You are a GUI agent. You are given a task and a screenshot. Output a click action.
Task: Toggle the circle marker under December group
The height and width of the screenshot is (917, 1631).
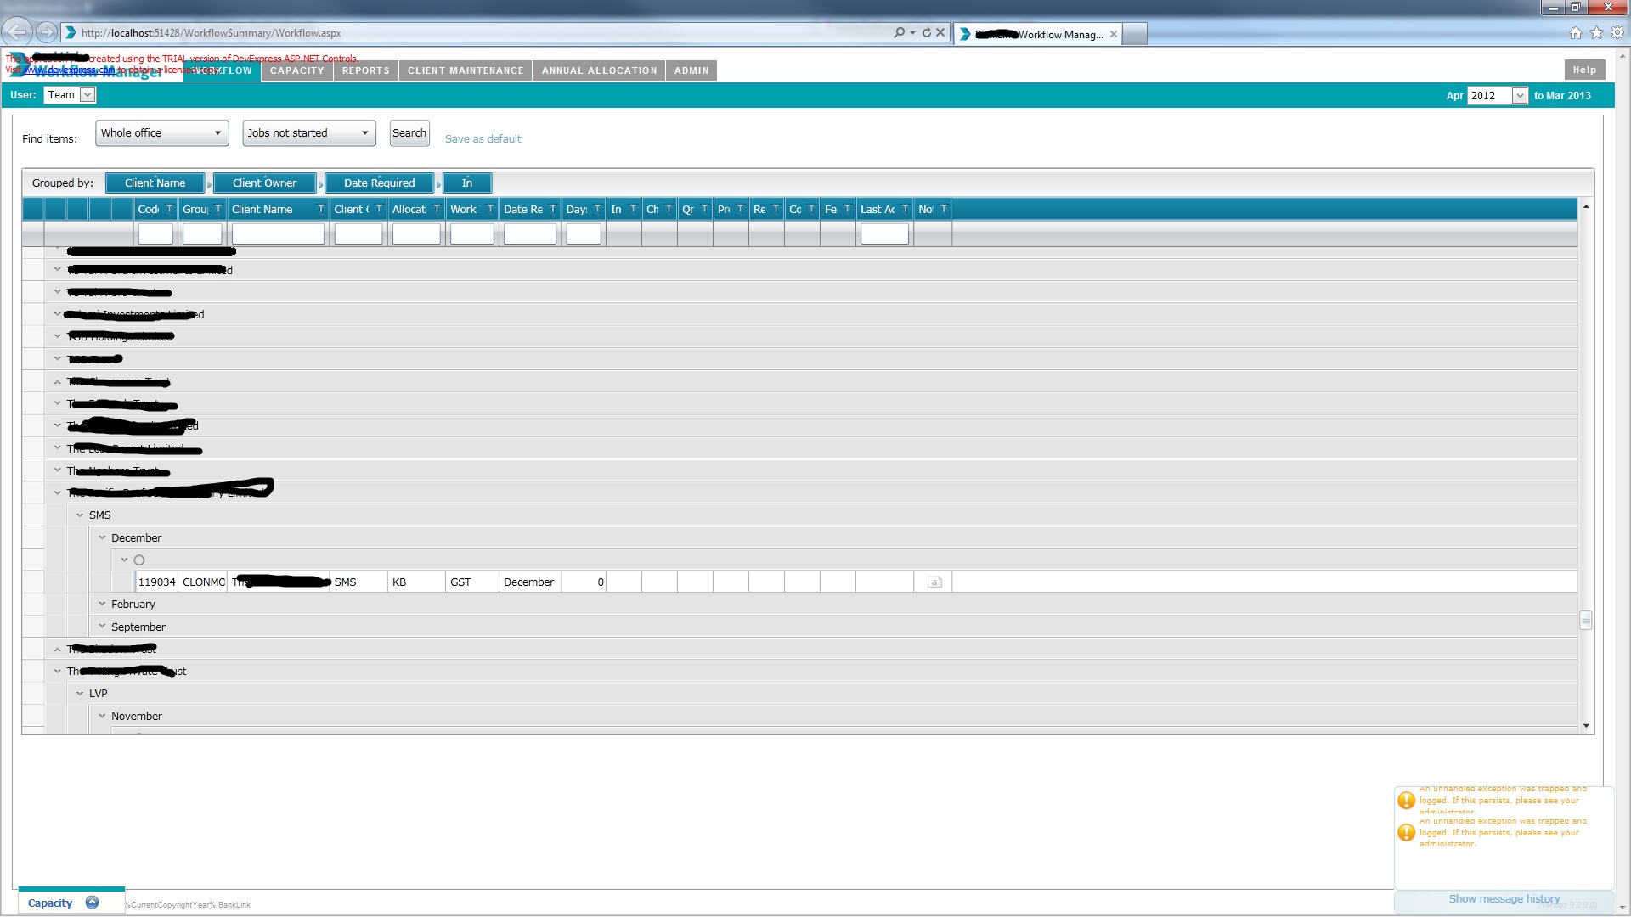click(x=139, y=560)
